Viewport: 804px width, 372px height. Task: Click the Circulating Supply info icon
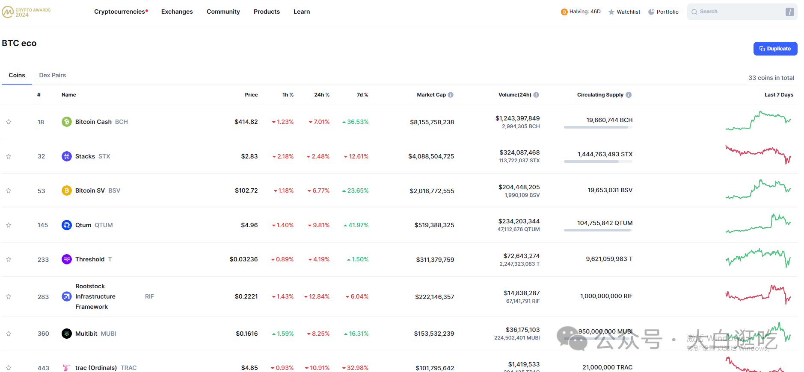(629, 95)
